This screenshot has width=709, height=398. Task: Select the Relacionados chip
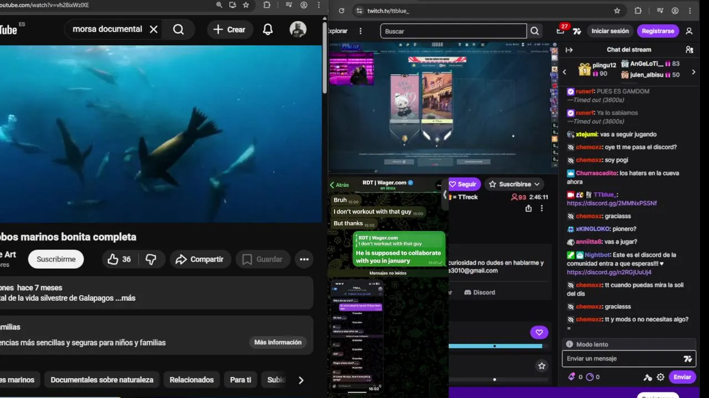coord(192,380)
